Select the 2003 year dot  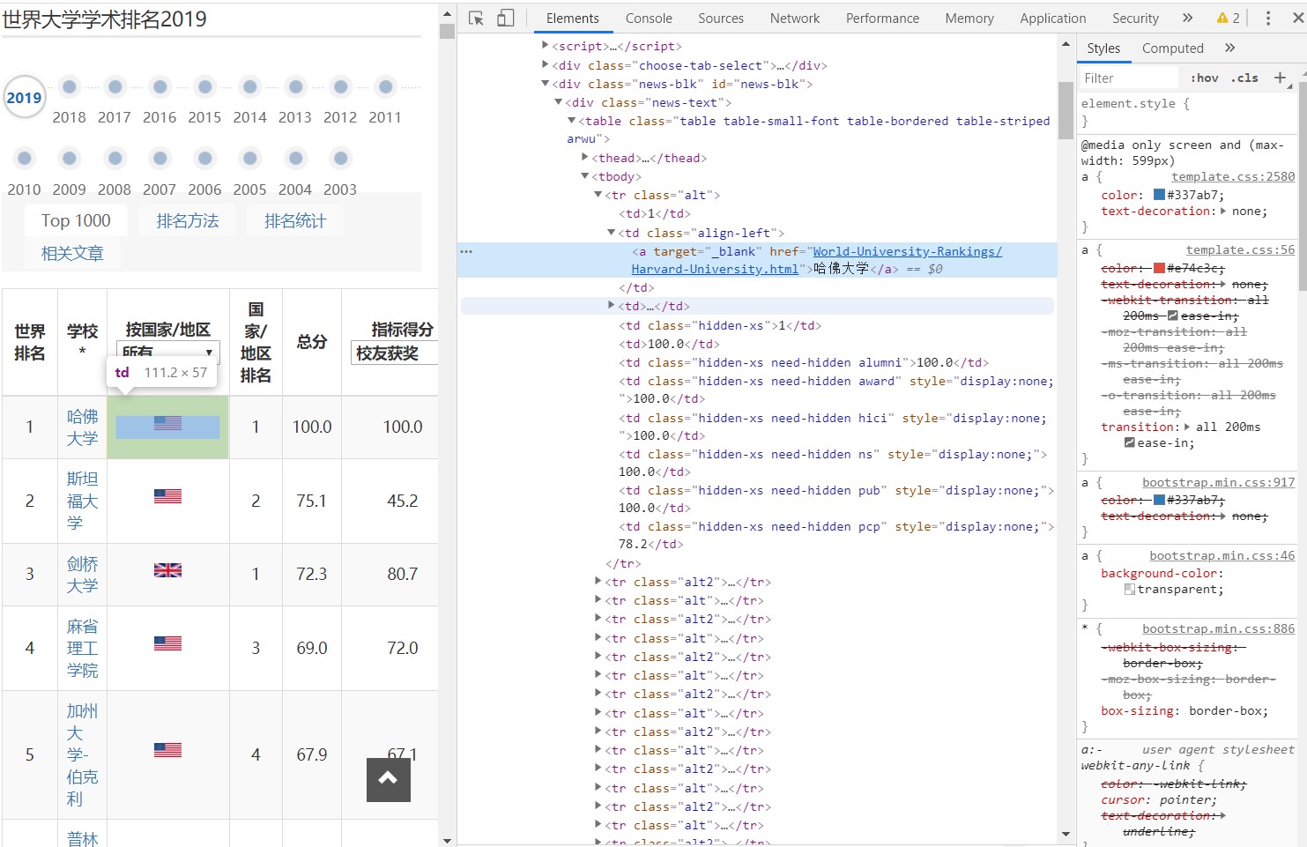(340, 158)
